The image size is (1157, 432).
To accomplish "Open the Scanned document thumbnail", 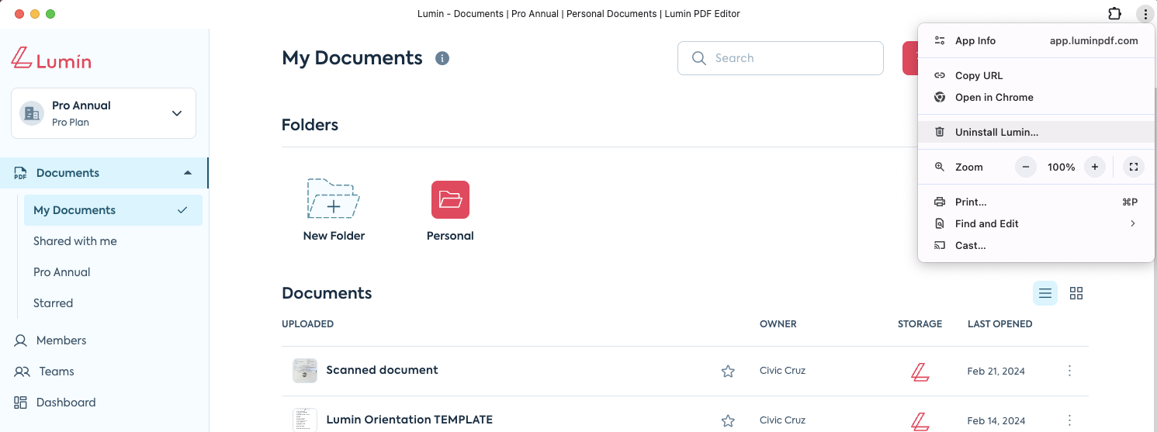I will (305, 371).
